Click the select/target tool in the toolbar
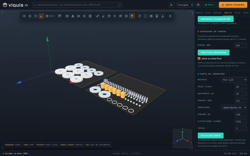The image size is (250, 156). (x=24, y=16)
